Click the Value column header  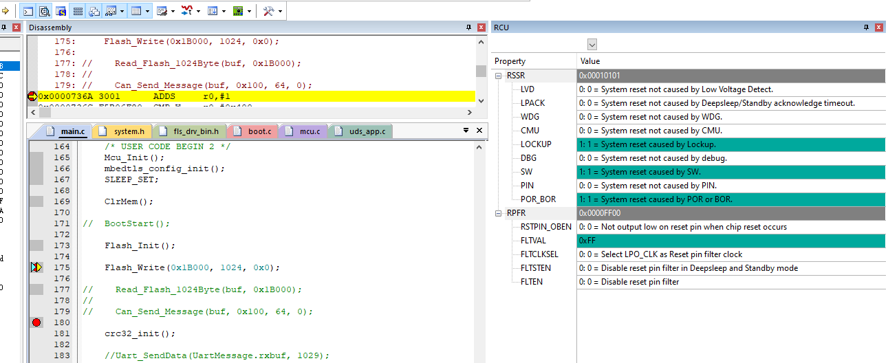731,61
